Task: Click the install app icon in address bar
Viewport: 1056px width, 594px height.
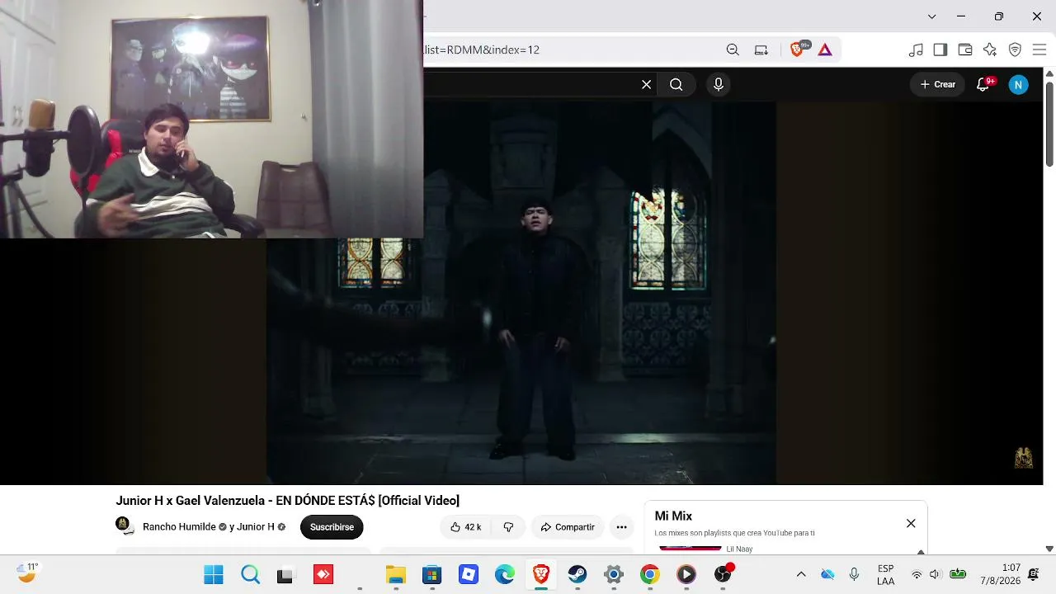Action: pos(761,49)
